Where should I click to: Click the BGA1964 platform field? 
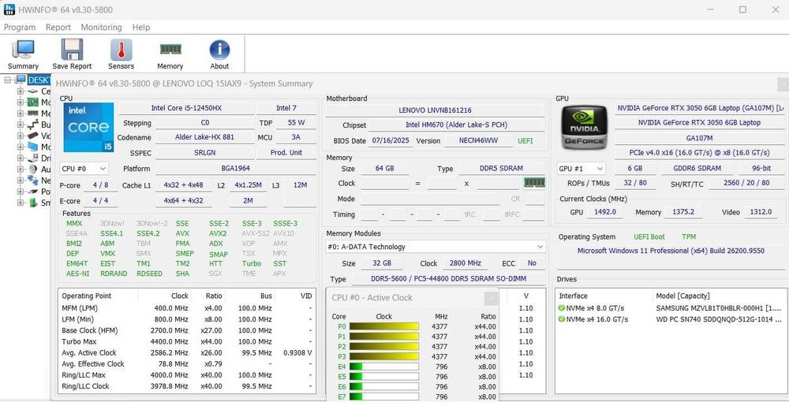235,169
